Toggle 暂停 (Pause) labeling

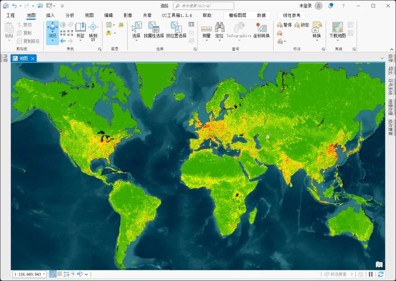point(285,25)
